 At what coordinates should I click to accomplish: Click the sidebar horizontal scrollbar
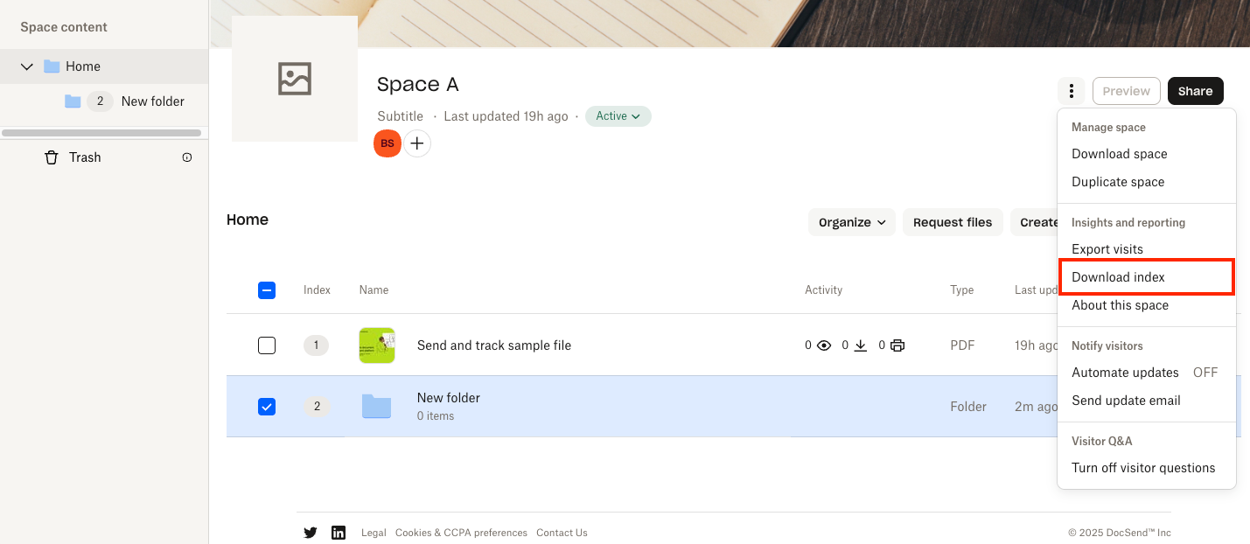point(101,133)
